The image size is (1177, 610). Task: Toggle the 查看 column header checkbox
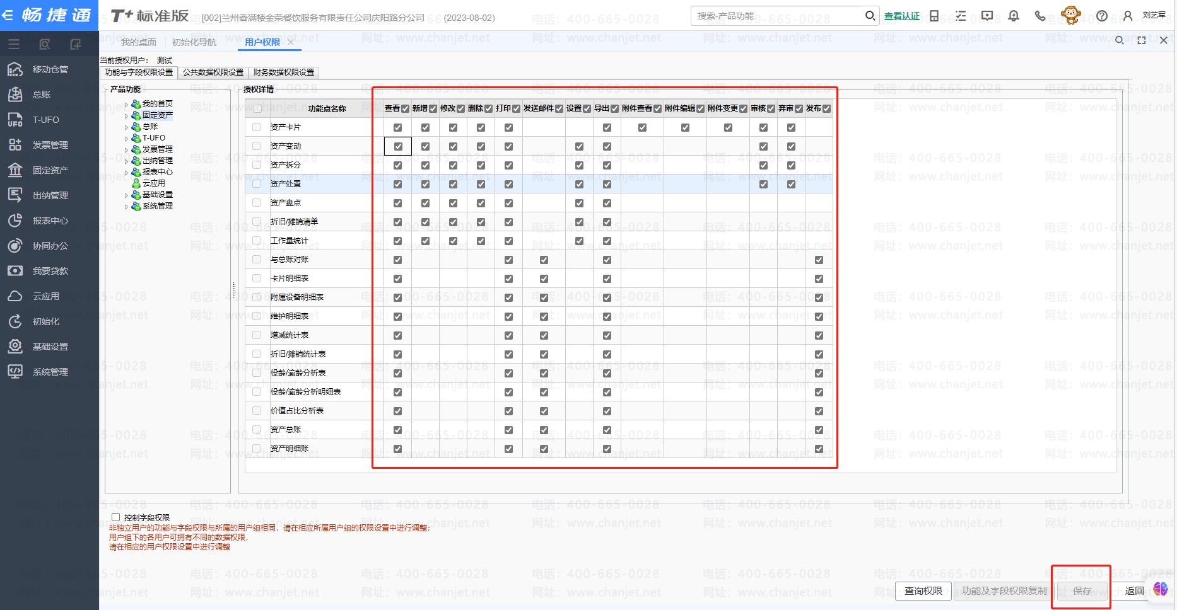click(x=406, y=108)
